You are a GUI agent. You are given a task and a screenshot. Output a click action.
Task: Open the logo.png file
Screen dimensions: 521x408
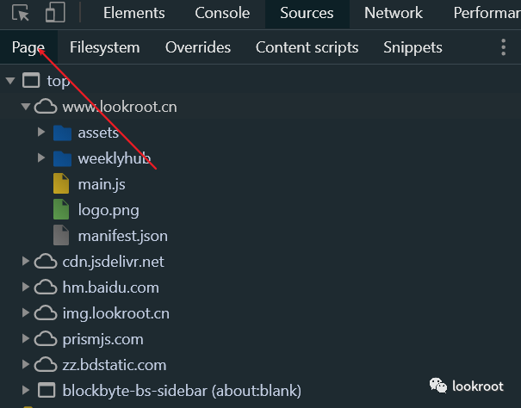109,211
